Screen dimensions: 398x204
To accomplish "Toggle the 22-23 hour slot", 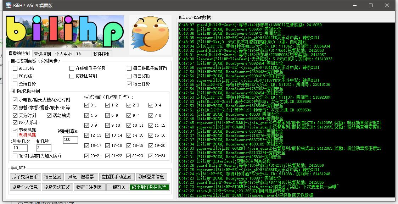I will 129,156.
